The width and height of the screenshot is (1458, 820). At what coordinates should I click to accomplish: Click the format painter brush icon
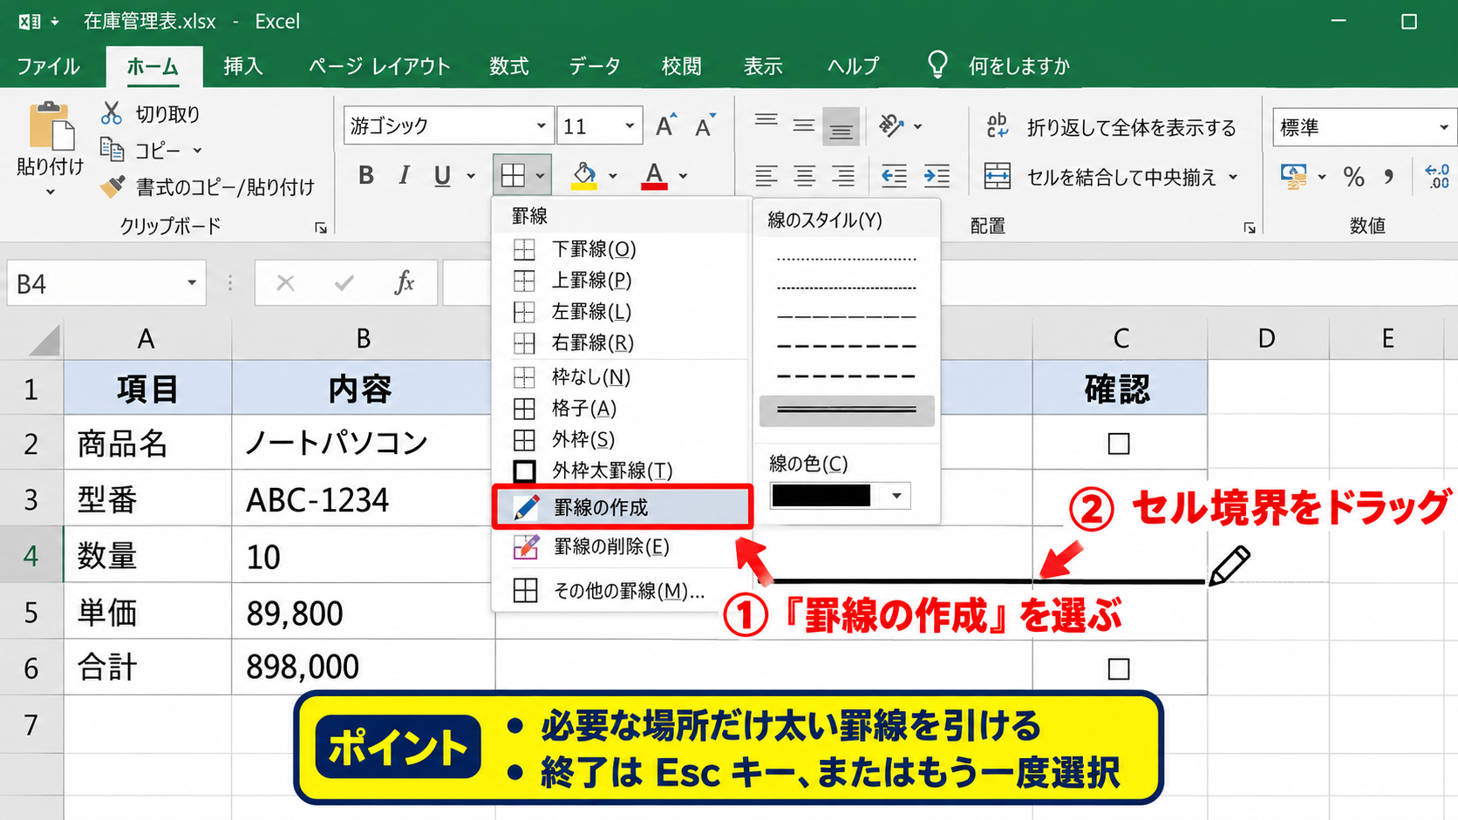point(112,186)
